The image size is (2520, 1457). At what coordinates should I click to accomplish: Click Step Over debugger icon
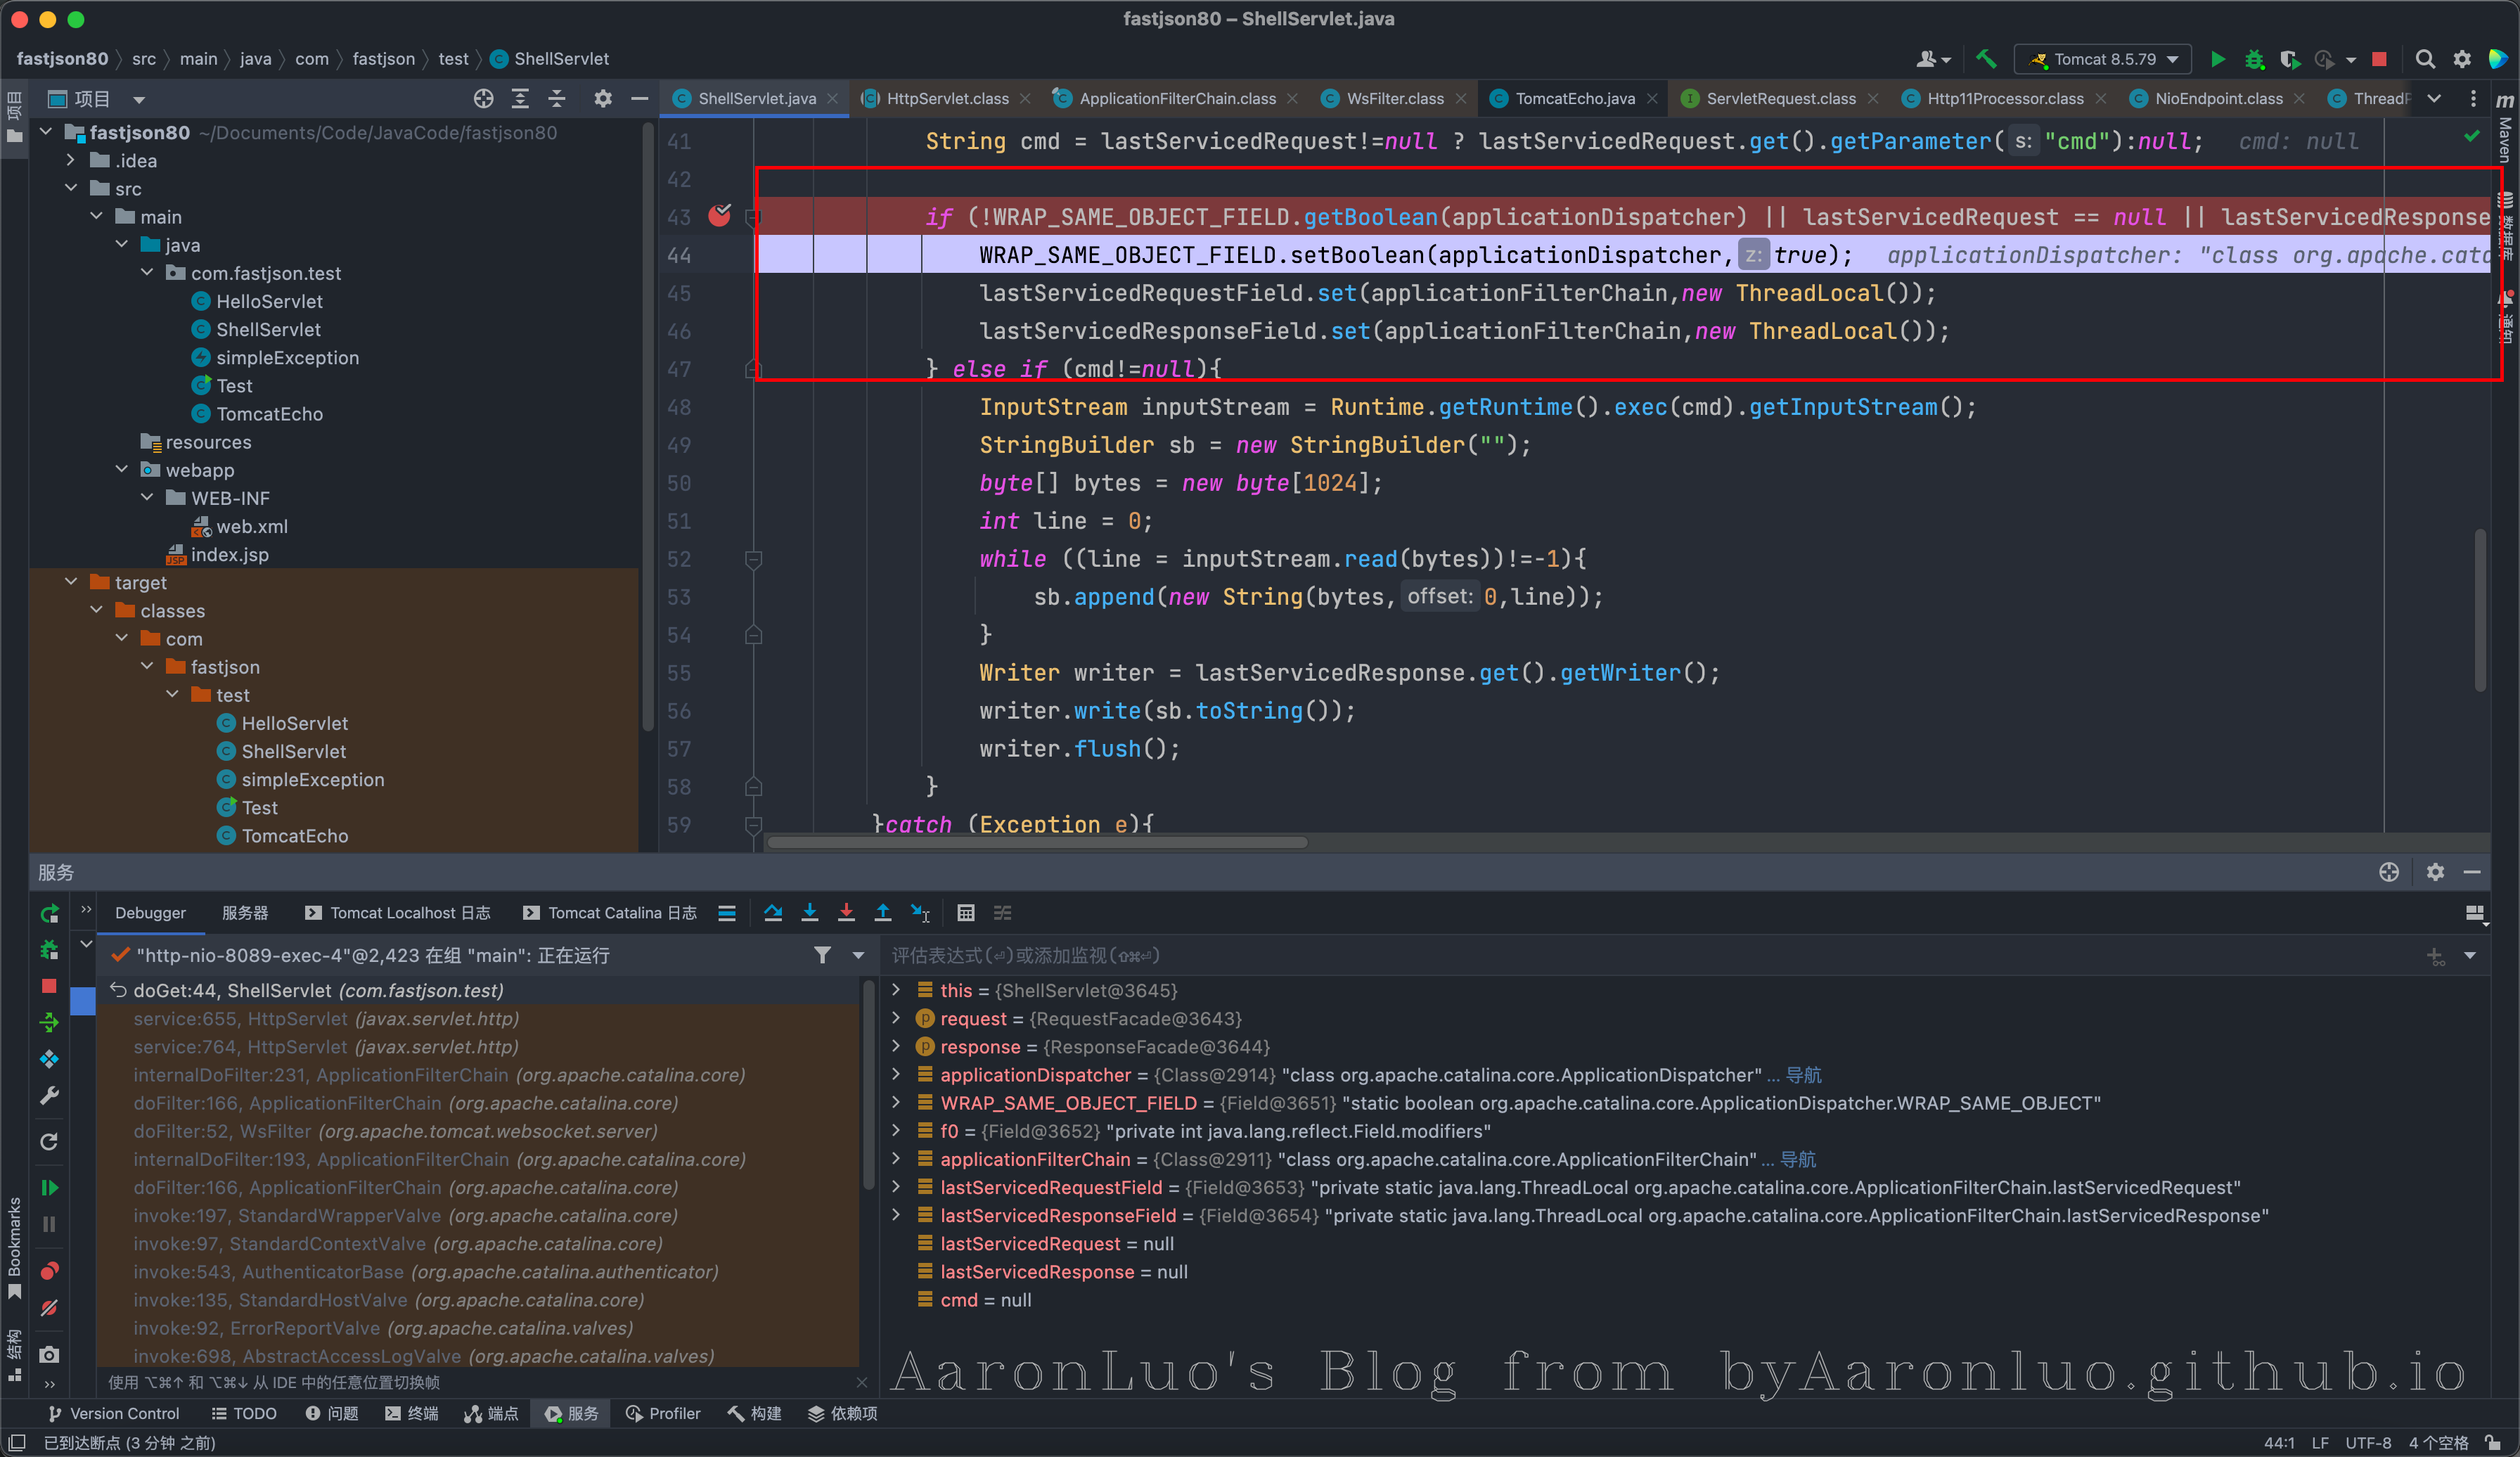click(x=773, y=912)
